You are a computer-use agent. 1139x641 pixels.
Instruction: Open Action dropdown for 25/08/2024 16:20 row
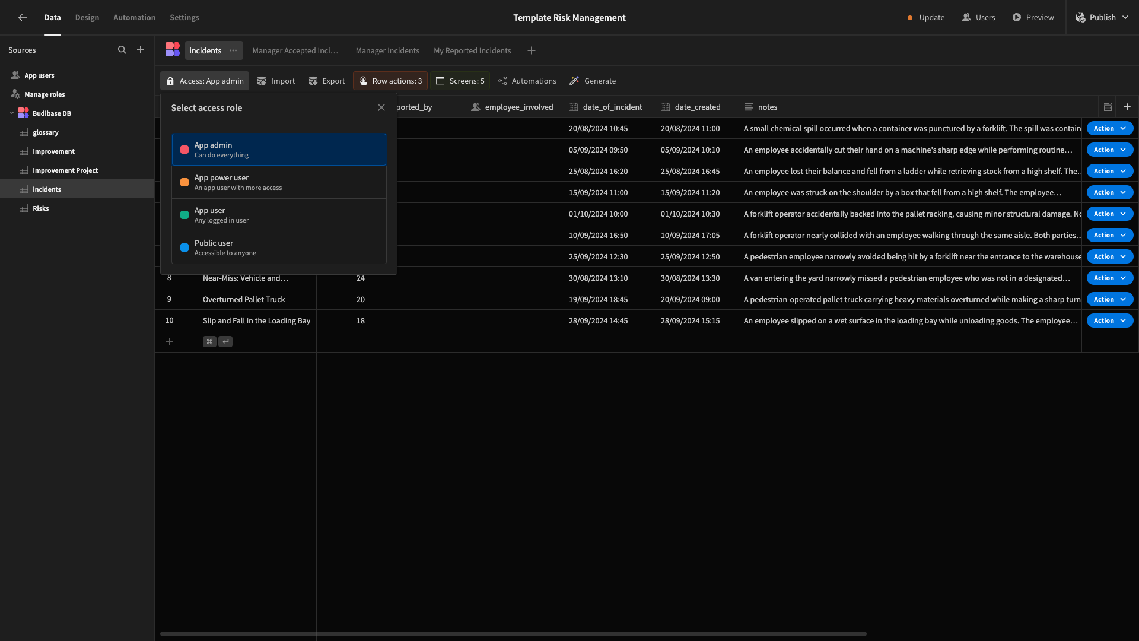point(1110,172)
